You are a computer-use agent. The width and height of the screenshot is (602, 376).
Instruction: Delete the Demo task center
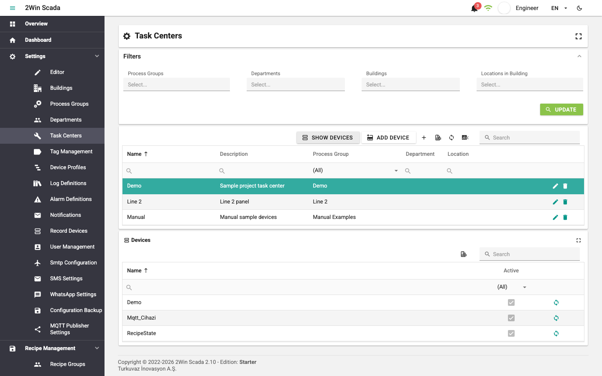click(565, 186)
